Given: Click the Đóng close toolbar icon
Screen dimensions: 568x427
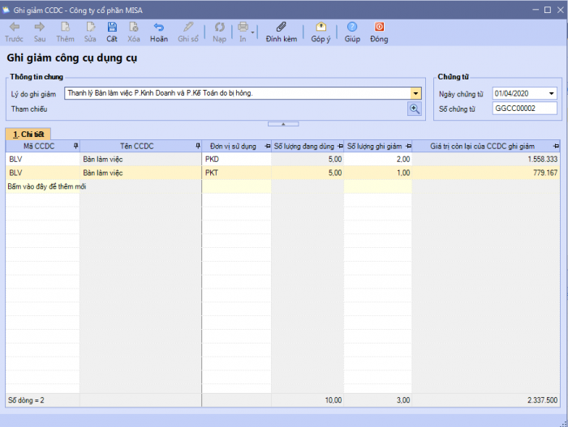Looking at the screenshot, I should tap(379, 27).
